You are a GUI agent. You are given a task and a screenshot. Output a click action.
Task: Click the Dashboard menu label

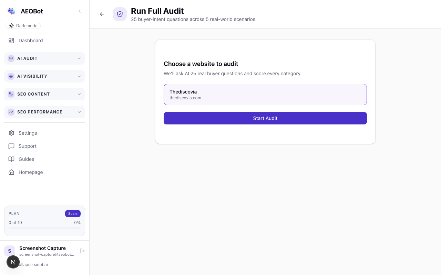point(31,41)
